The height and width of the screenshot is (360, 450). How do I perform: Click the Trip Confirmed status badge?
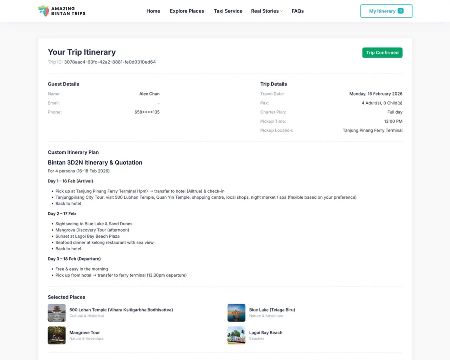point(382,53)
